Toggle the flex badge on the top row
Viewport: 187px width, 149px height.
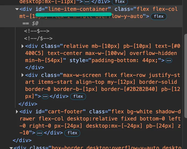(x=120, y=2)
